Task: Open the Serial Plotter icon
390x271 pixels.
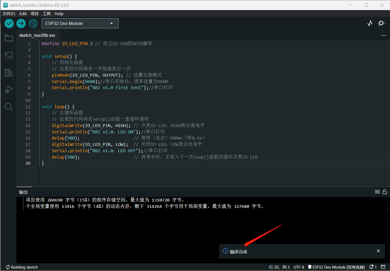Action: 370,23
